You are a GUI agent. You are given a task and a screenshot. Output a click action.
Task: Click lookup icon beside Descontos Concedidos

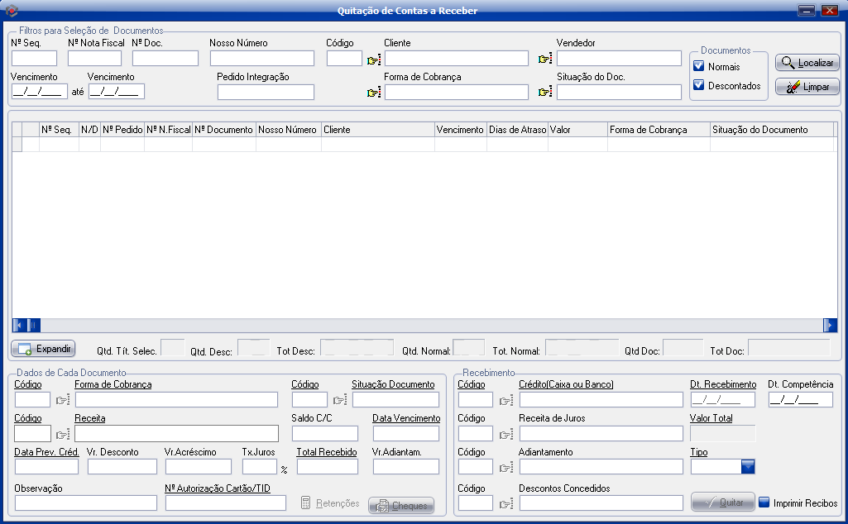point(505,503)
